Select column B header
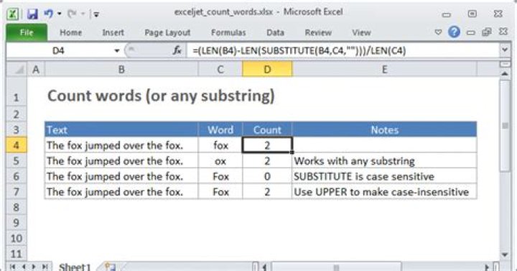The width and height of the screenshot is (517, 271). [121, 69]
